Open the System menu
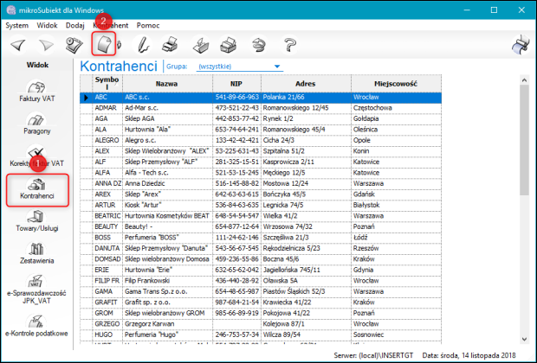This screenshot has height=363, width=537. point(16,25)
